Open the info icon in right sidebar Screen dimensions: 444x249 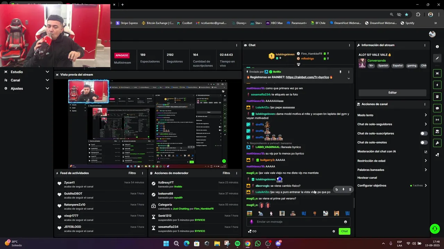point(437,47)
